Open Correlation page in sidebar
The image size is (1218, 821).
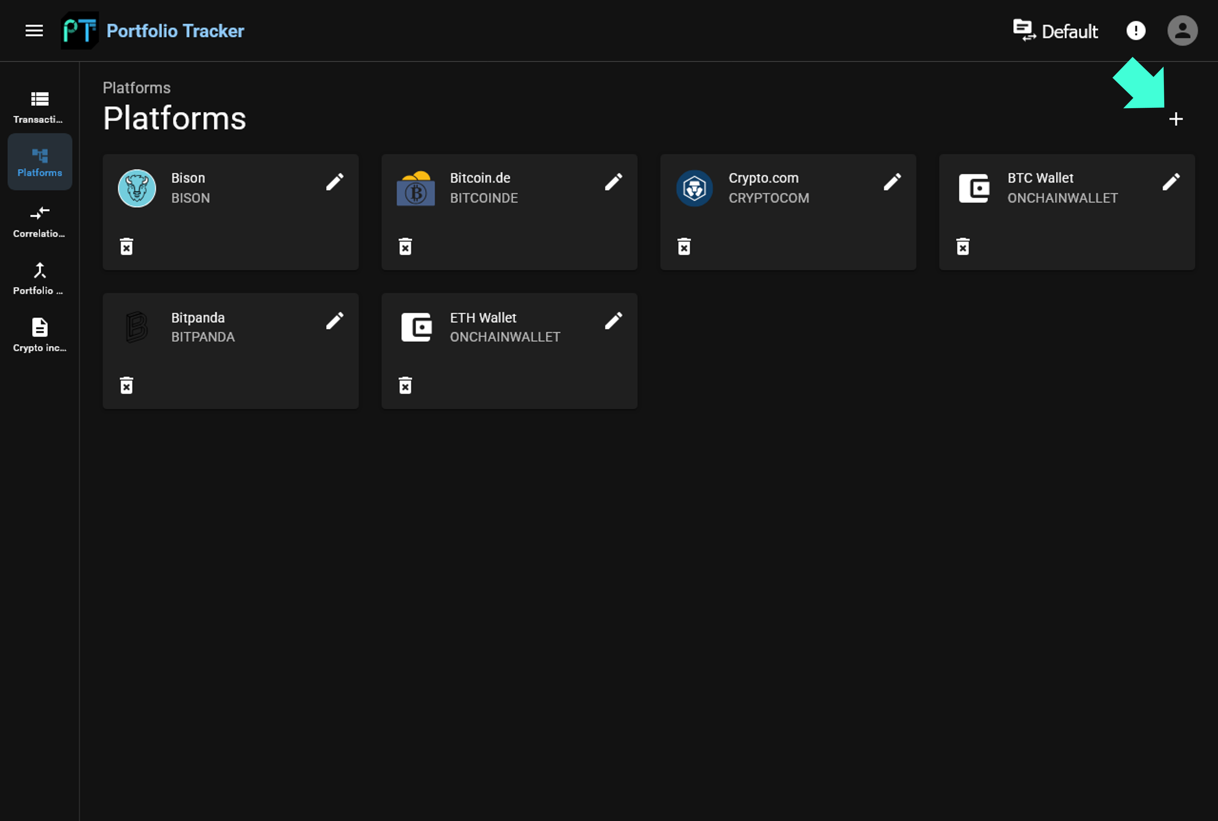(40, 222)
